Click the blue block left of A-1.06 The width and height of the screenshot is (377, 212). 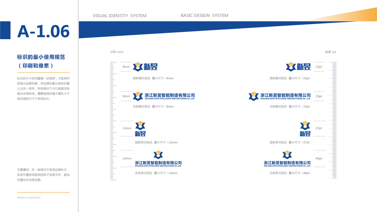(5, 30)
